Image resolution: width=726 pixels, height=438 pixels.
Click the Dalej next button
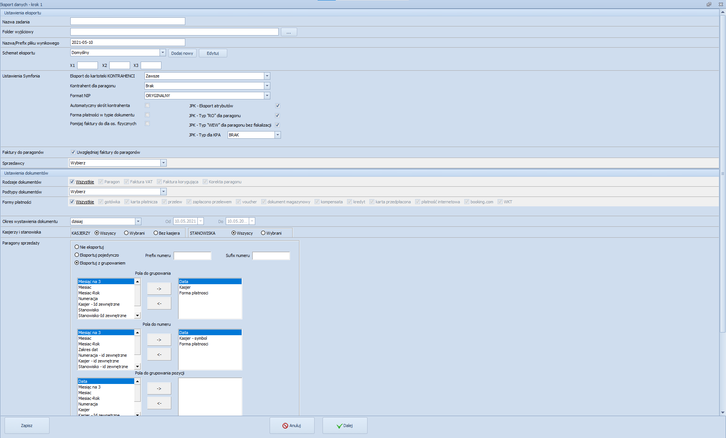click(344, 426)
